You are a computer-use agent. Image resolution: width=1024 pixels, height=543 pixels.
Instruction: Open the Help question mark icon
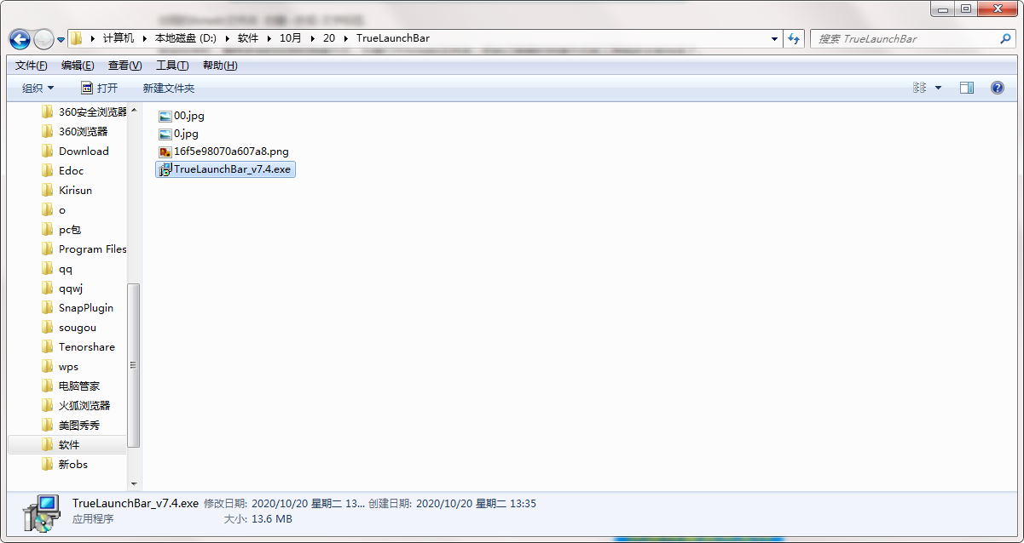(x=997, y=88)
